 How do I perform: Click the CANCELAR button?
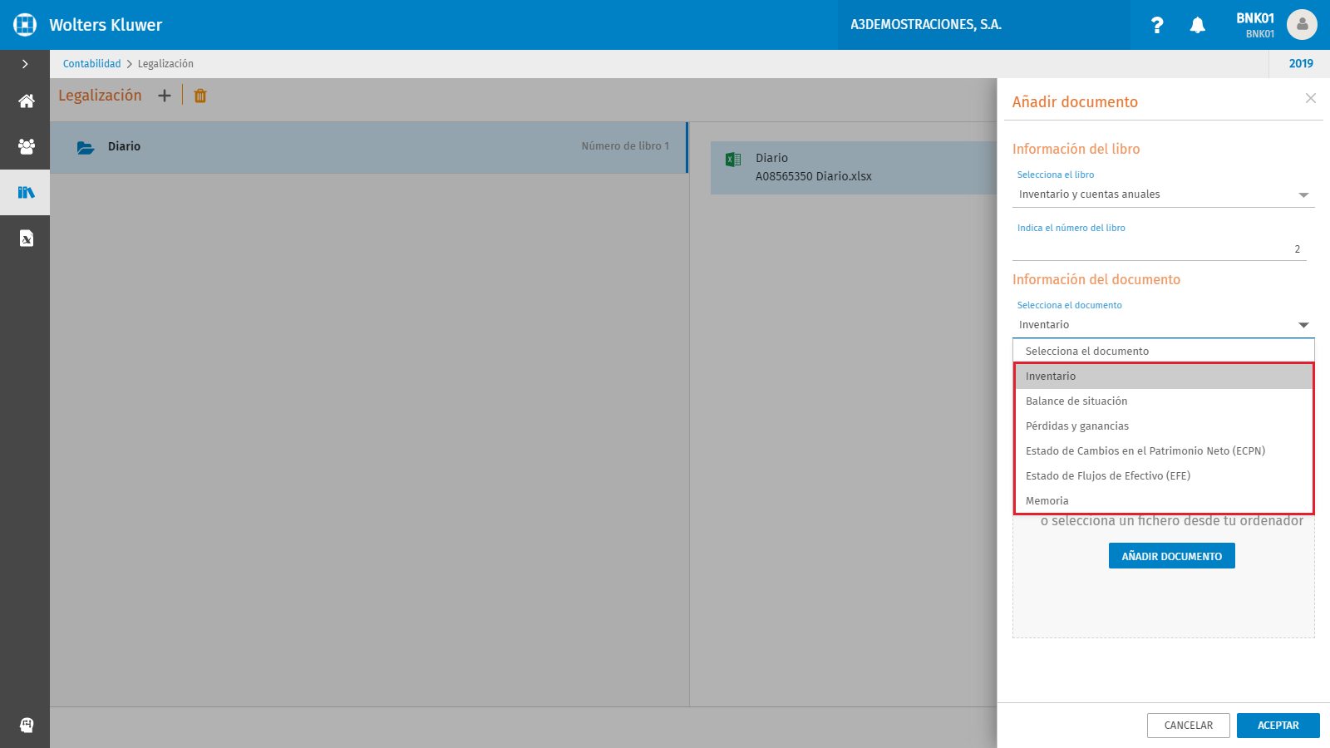tap(1189, 726)
